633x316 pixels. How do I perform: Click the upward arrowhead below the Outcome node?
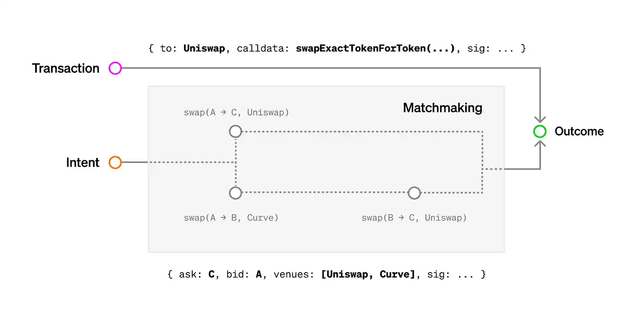point(540,144)
